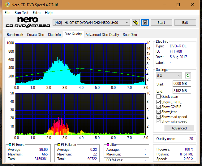Switch to the Benchmark tab
This screenshot has height=166, width=202.
tap(15, 35)
